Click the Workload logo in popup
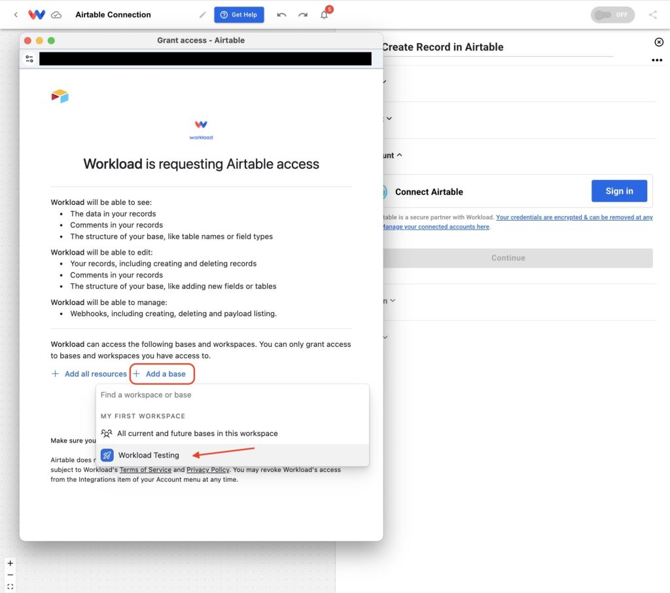 pyautogui.click(x=201, y=130)
